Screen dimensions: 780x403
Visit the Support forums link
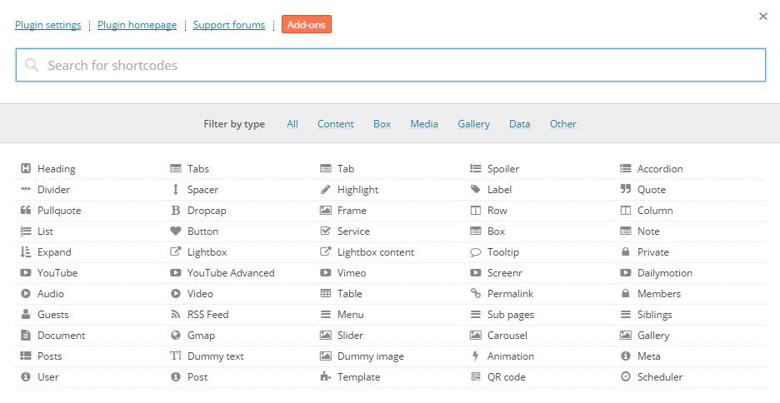pos(229,25)
